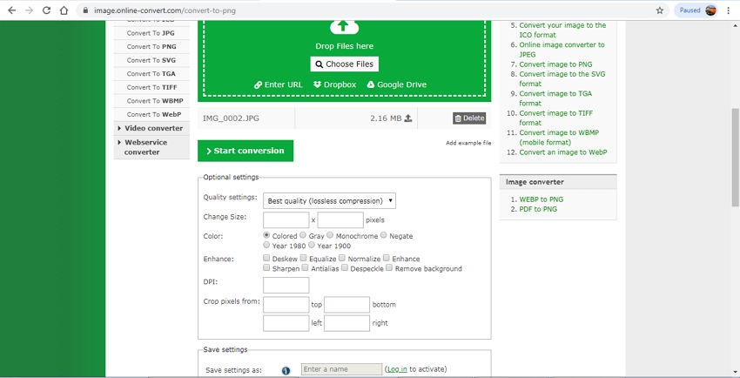This screenshot has width=740, height=378.
Task: Click info icon beside Save settings
Action: click(x=286, y=370)
